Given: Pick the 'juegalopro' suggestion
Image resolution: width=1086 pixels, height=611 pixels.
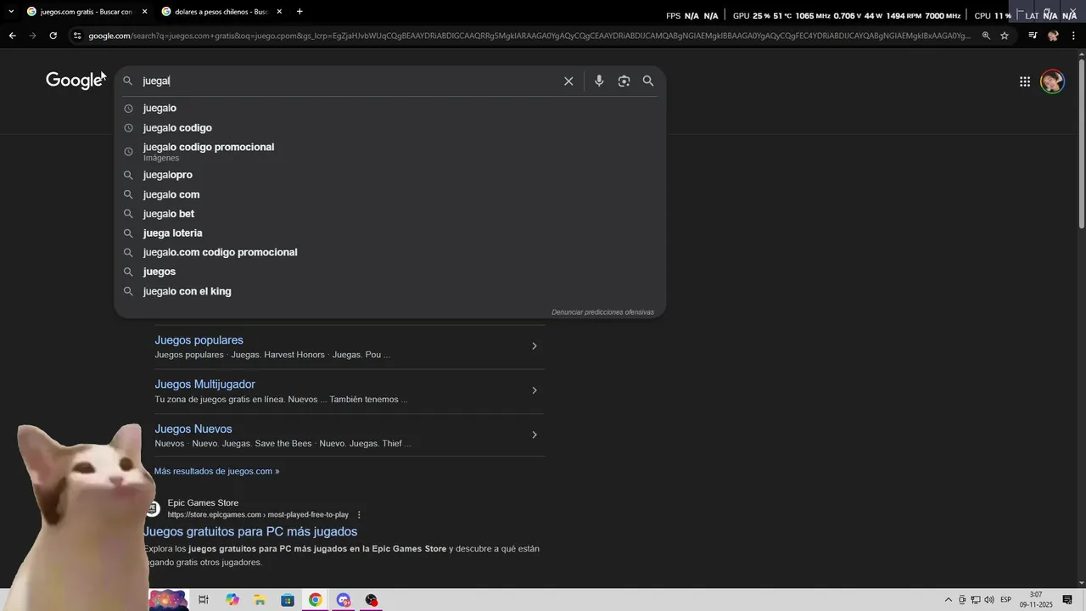Looking at the screenshot, I should point(168,175).
